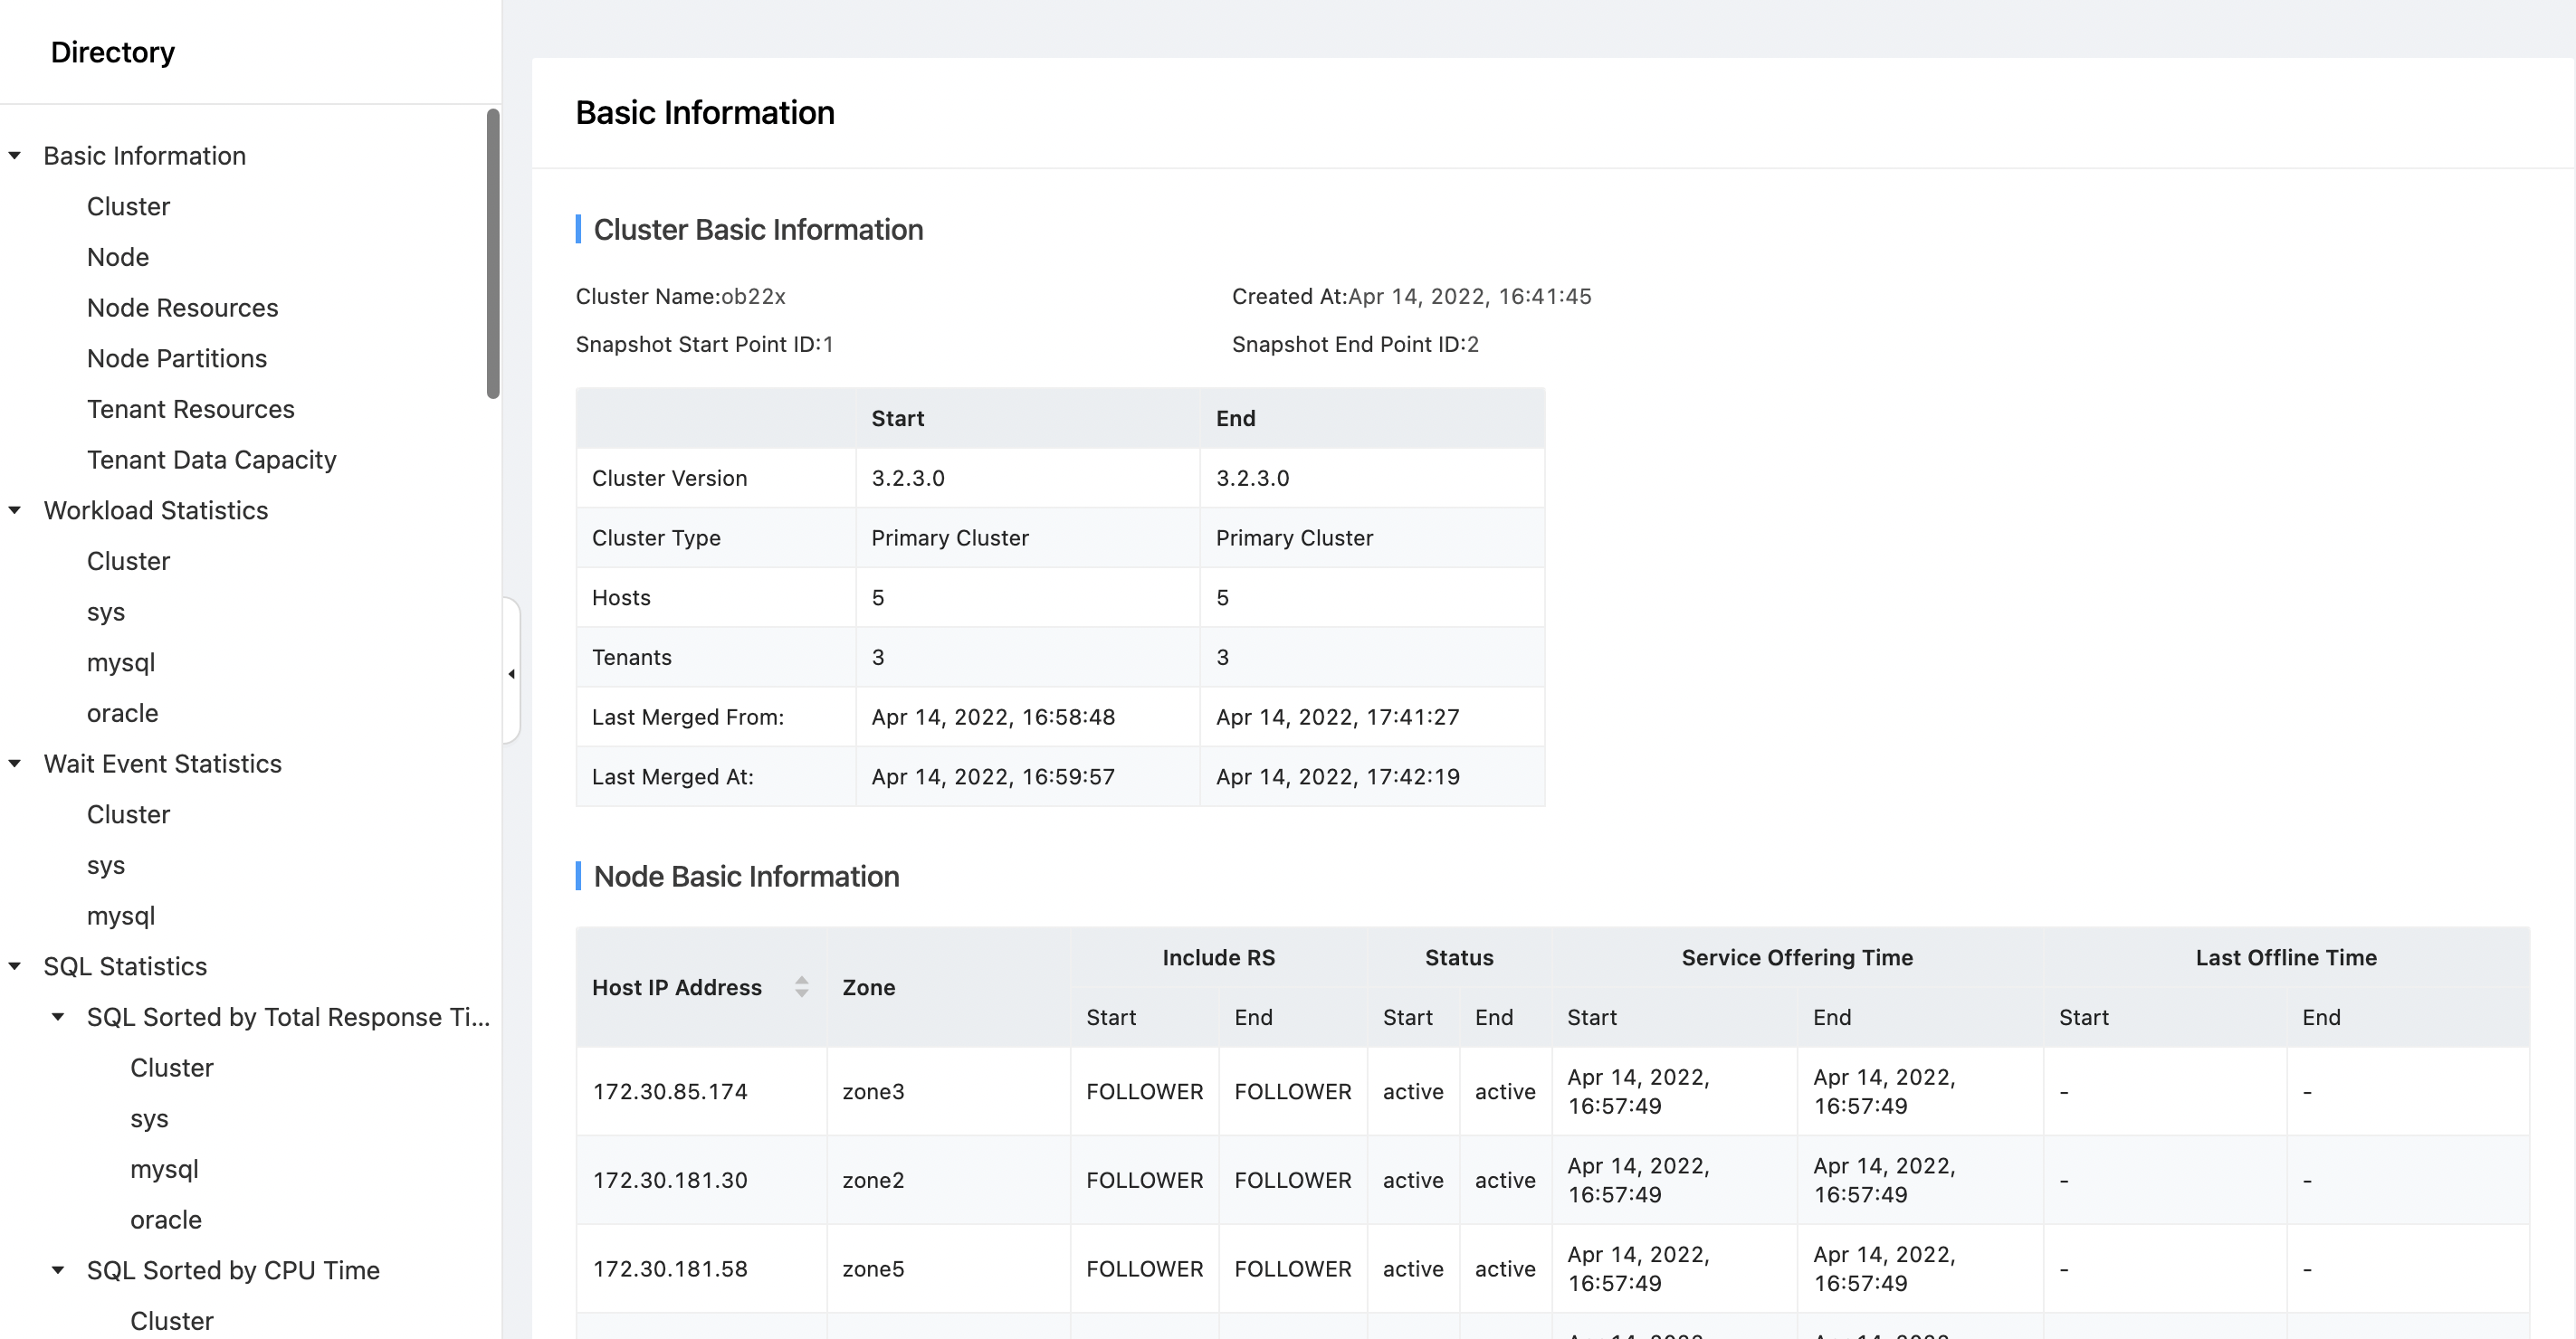Open the Tenant Data Capacity report

pyautogui.click(x=211, y=459)
